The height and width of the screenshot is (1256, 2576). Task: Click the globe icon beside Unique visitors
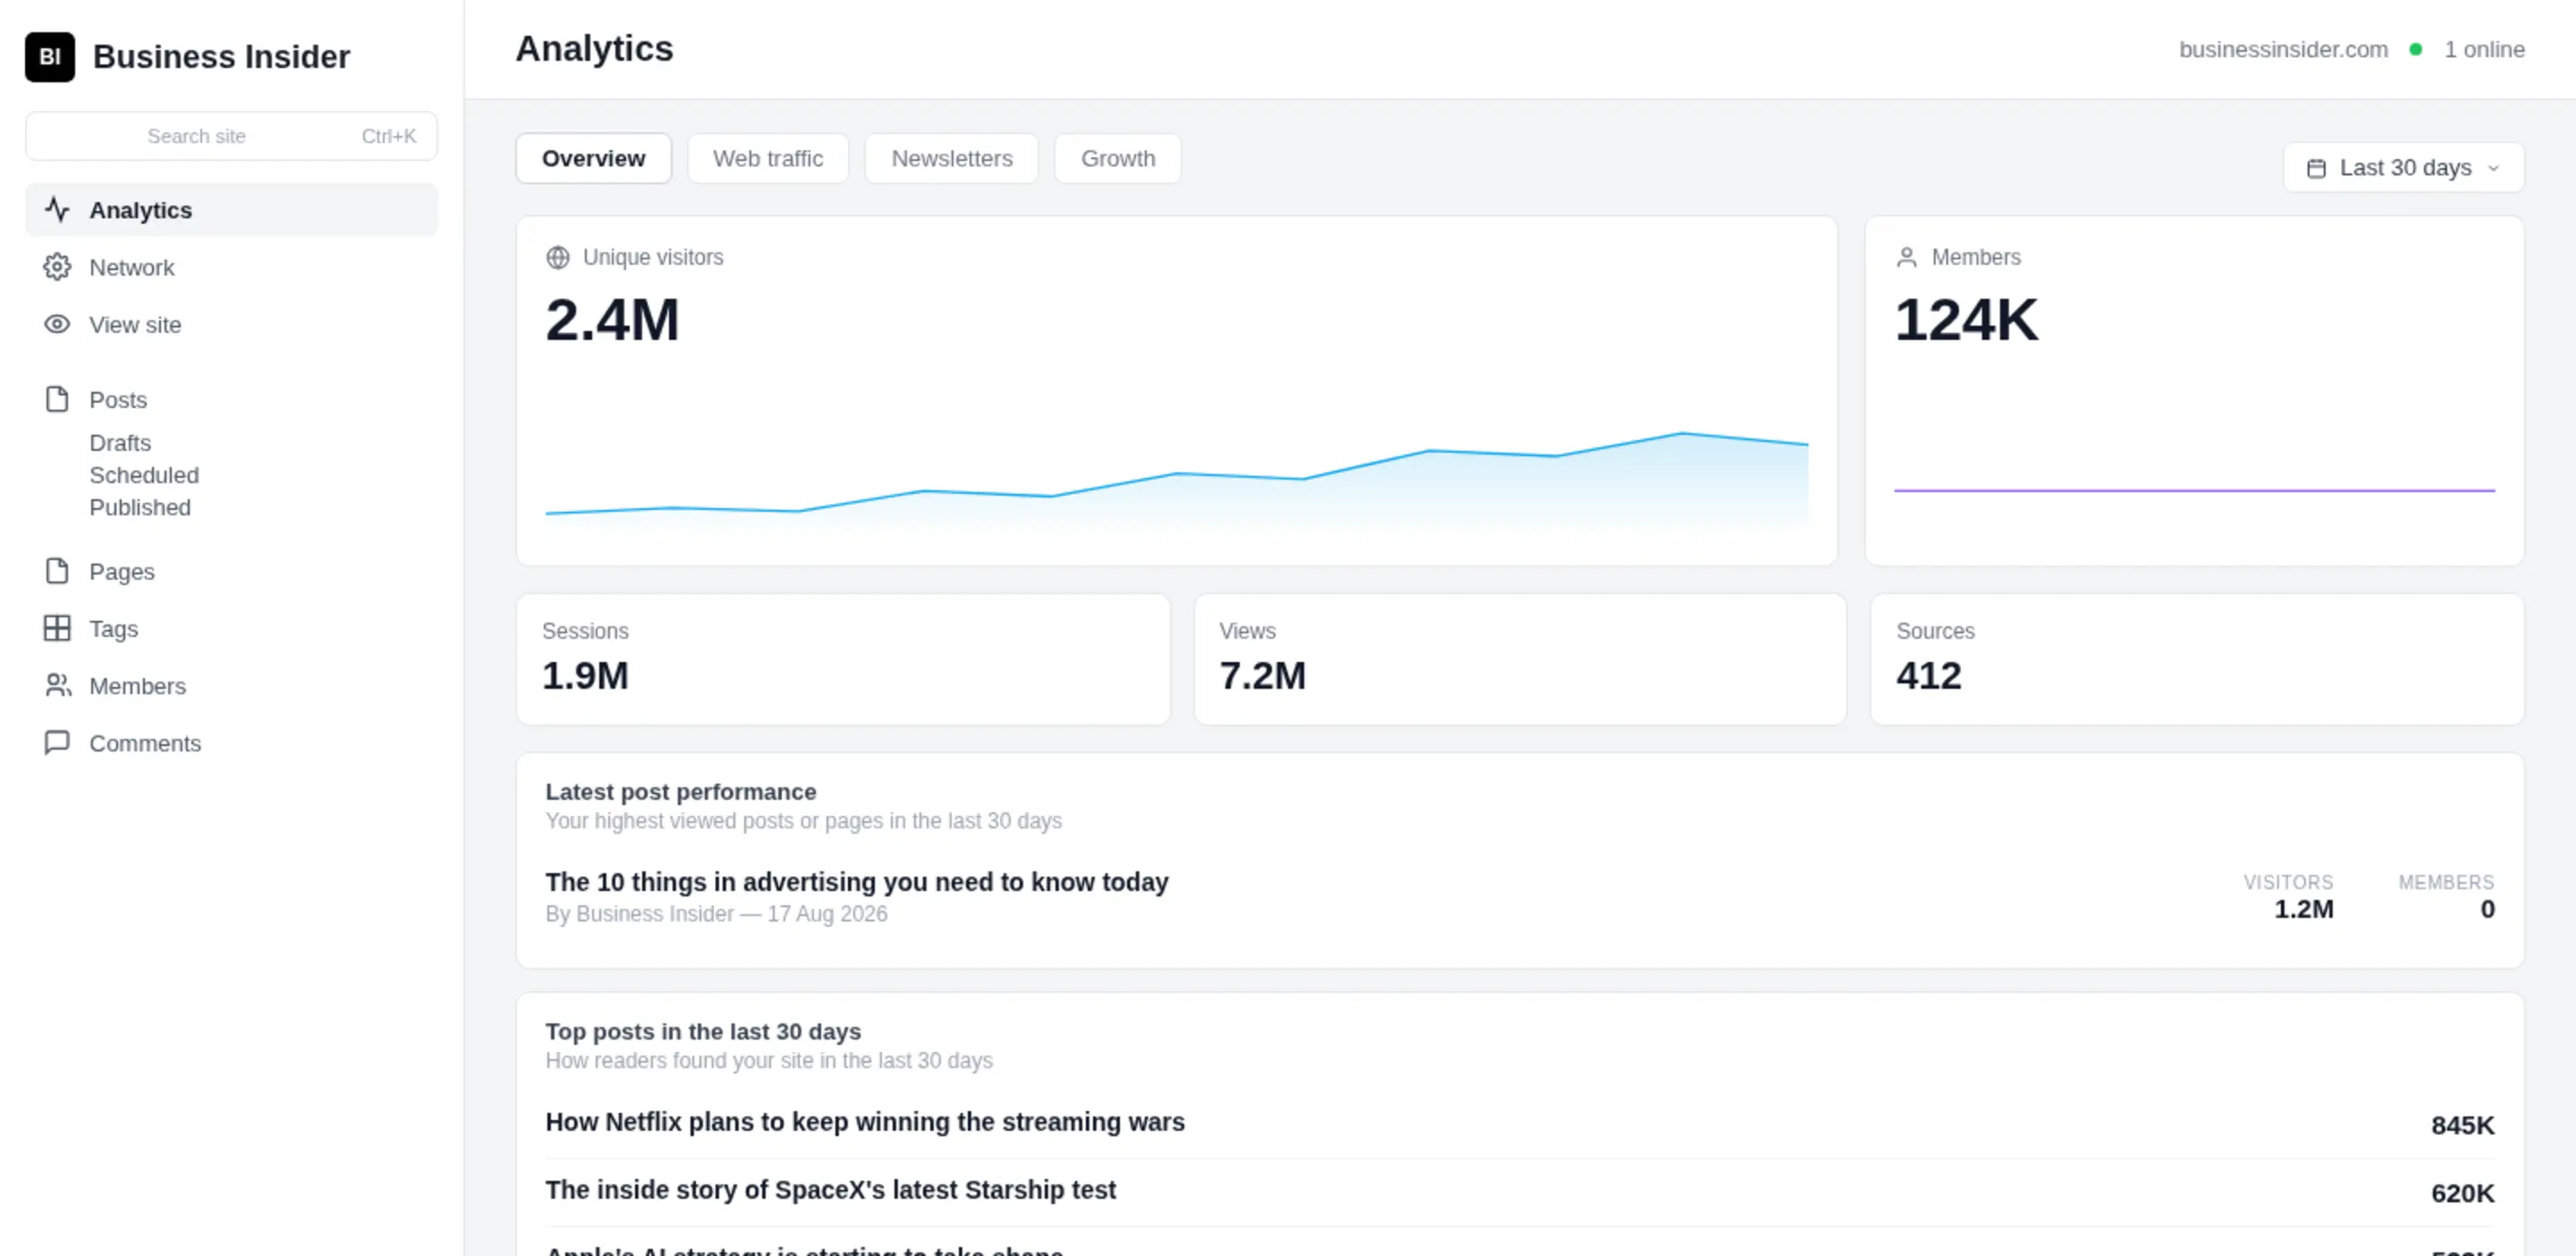point(558,257)
